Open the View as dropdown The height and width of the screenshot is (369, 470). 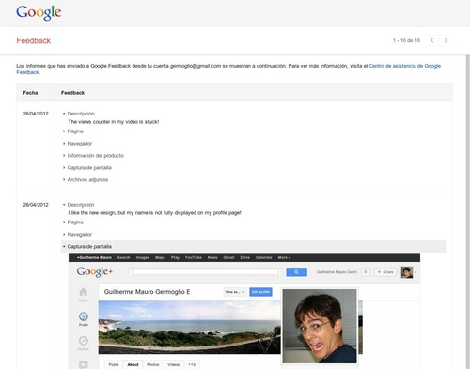(x=235, y=292)
